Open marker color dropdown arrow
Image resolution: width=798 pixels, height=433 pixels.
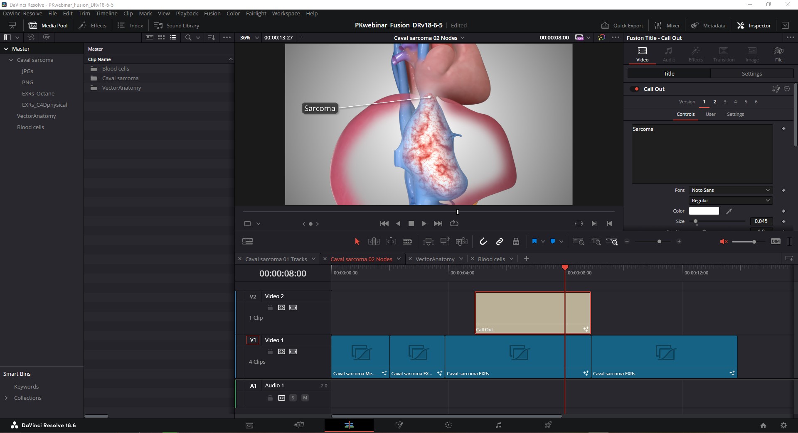(x=561, y=242)
